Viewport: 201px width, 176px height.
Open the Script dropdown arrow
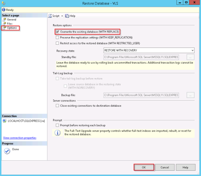[x=62, y=16]
